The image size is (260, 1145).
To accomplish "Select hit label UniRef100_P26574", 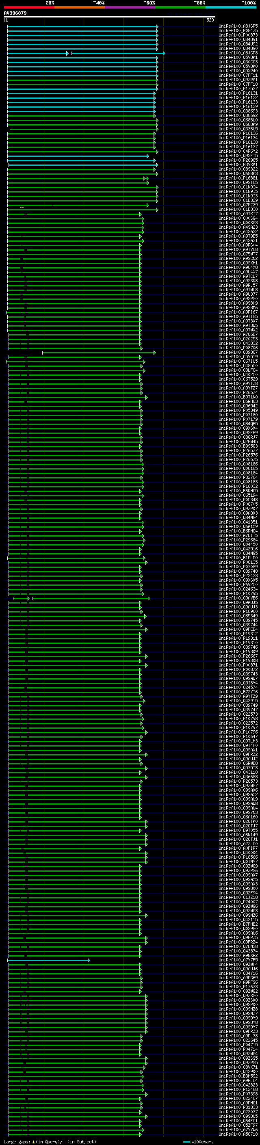I will [238, 392].
